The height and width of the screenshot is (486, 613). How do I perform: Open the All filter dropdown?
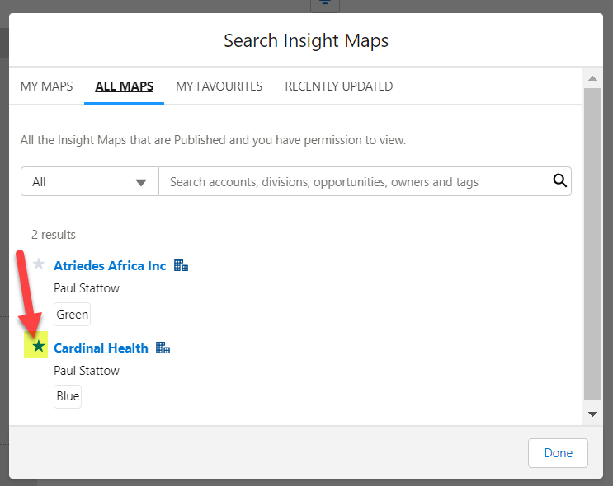(x=89, y=182)
